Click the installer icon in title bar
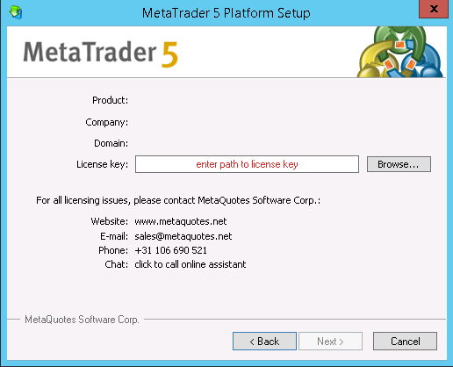Image resolution: width=453 pixels, height=367 pixels. tap(16, 12)
